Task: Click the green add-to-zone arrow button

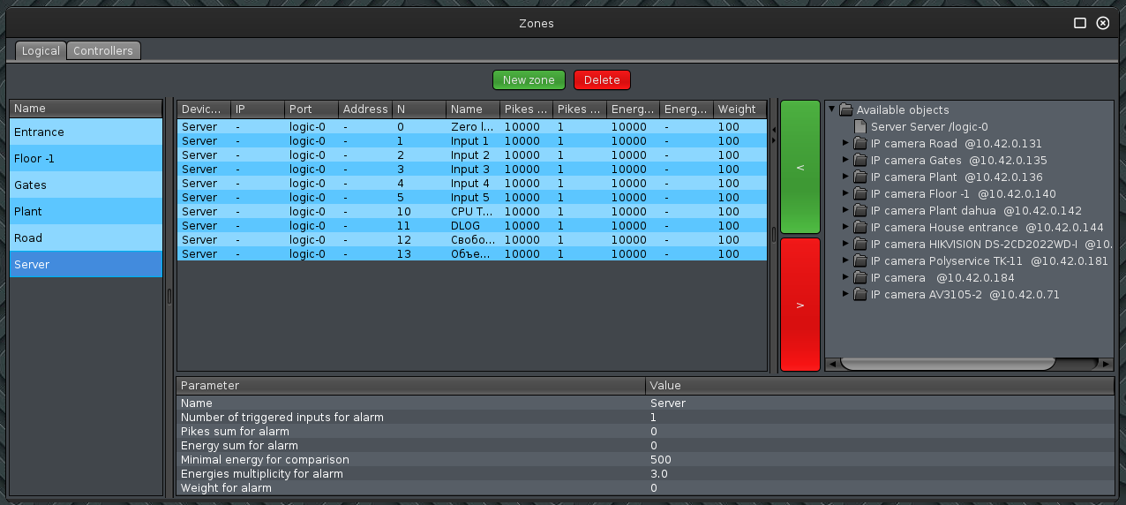Action: pyautogui.click(x=800, y=167)
